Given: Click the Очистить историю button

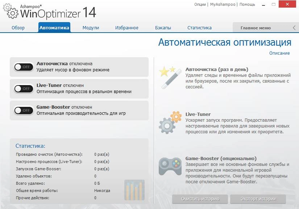Looking at the screenshot, I should [200, 199].
